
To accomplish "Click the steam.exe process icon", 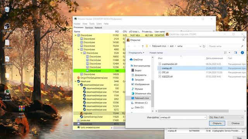I will pos(78,81).
